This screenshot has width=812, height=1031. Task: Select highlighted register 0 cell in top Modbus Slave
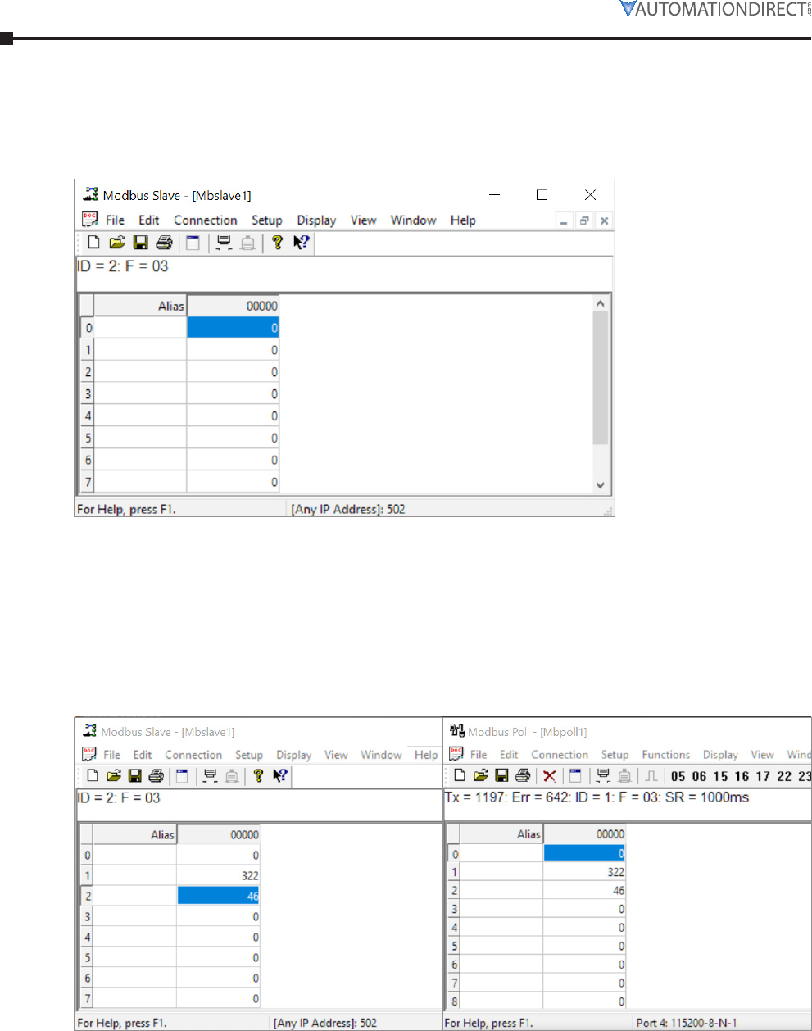[233, 328]
